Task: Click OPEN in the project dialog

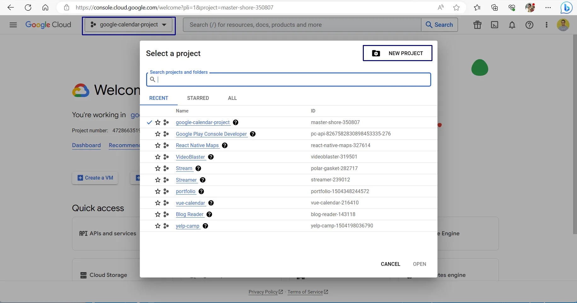Action: pos(420,264)
